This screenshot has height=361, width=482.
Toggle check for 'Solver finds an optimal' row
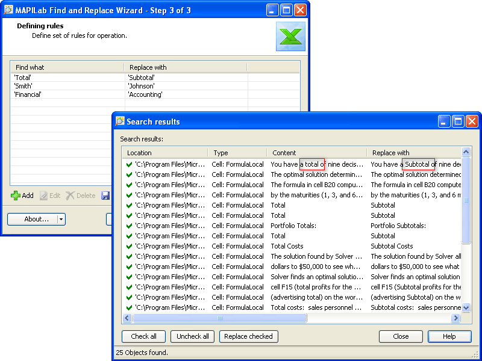coord(129,277)
